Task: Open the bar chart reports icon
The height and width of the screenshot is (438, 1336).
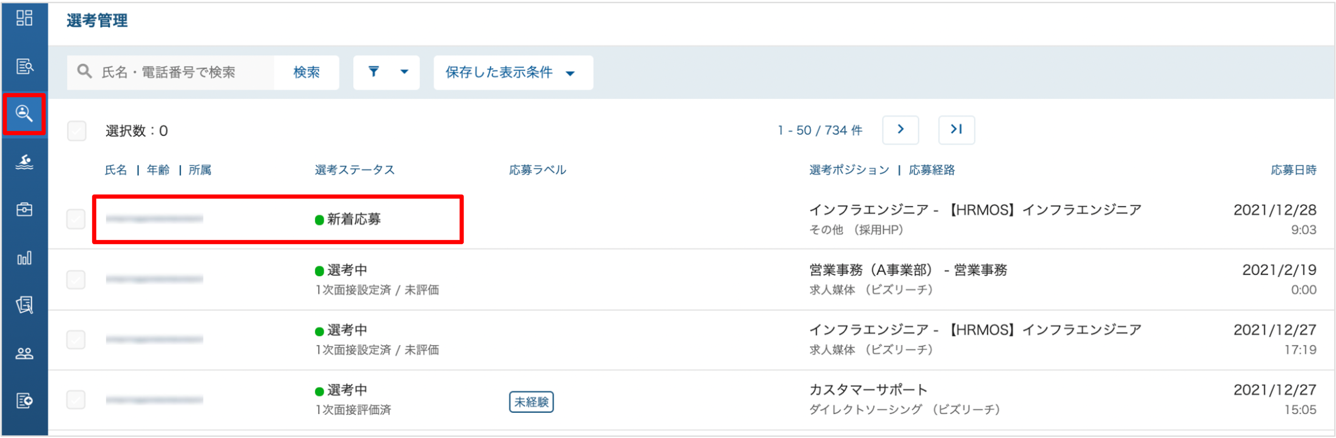Action: pos(24,258)
